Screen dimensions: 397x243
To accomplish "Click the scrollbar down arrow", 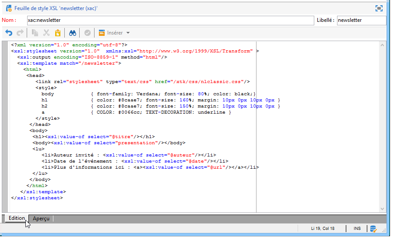I will pos(382,209).
